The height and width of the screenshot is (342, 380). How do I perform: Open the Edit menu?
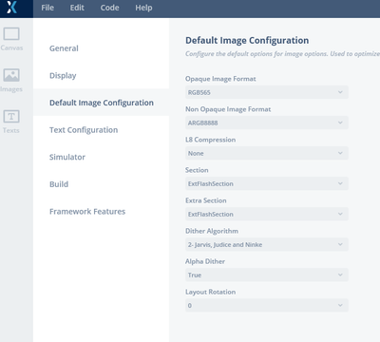click(x=77, y=8)
